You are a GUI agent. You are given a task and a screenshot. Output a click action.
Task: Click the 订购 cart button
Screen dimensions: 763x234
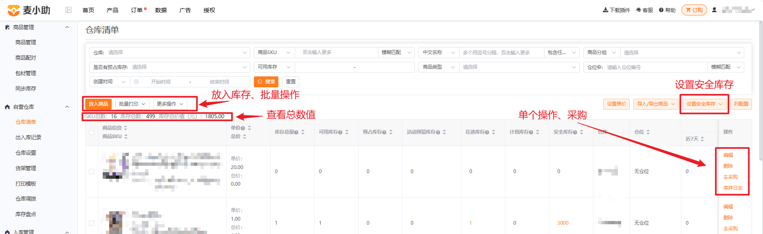click(694, 10)
